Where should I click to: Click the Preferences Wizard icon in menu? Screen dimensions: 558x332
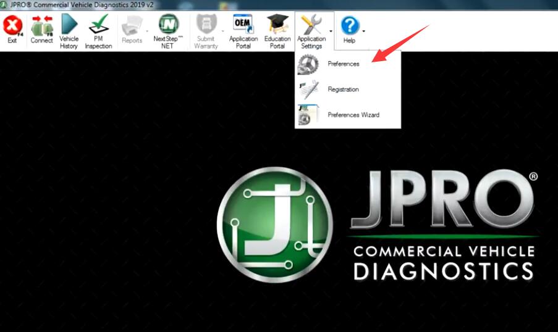(x=308, y=115)
